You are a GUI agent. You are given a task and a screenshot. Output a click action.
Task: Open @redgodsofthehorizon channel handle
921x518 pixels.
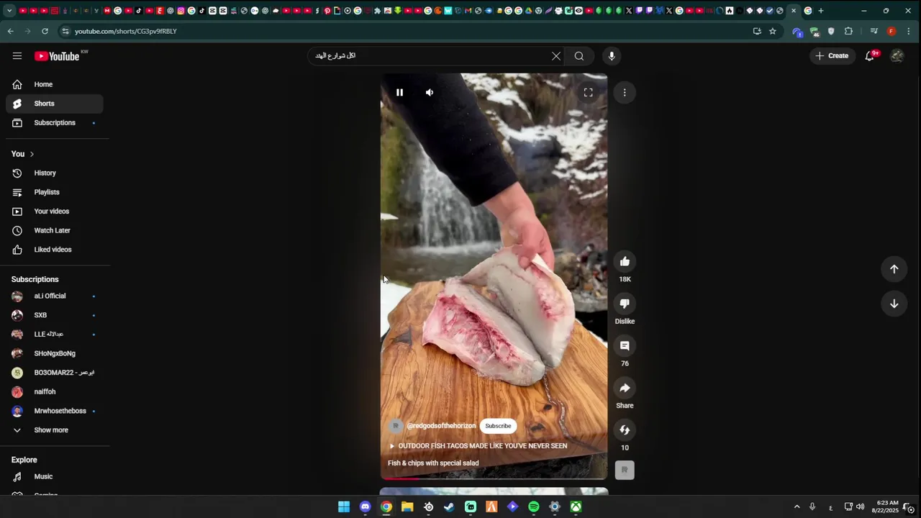point(441,426)
